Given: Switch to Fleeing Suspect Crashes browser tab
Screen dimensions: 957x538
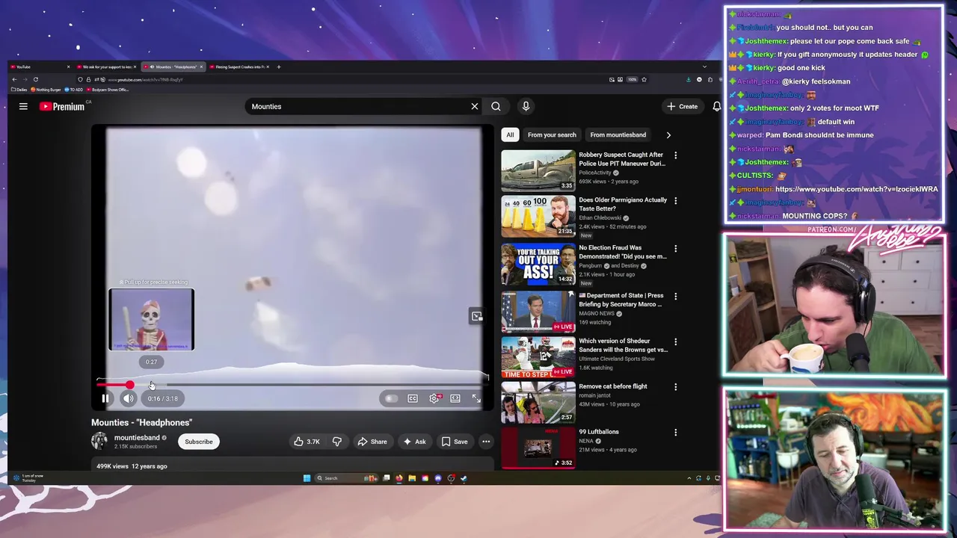Looking at the screenshot, I should tap(239, 67).
